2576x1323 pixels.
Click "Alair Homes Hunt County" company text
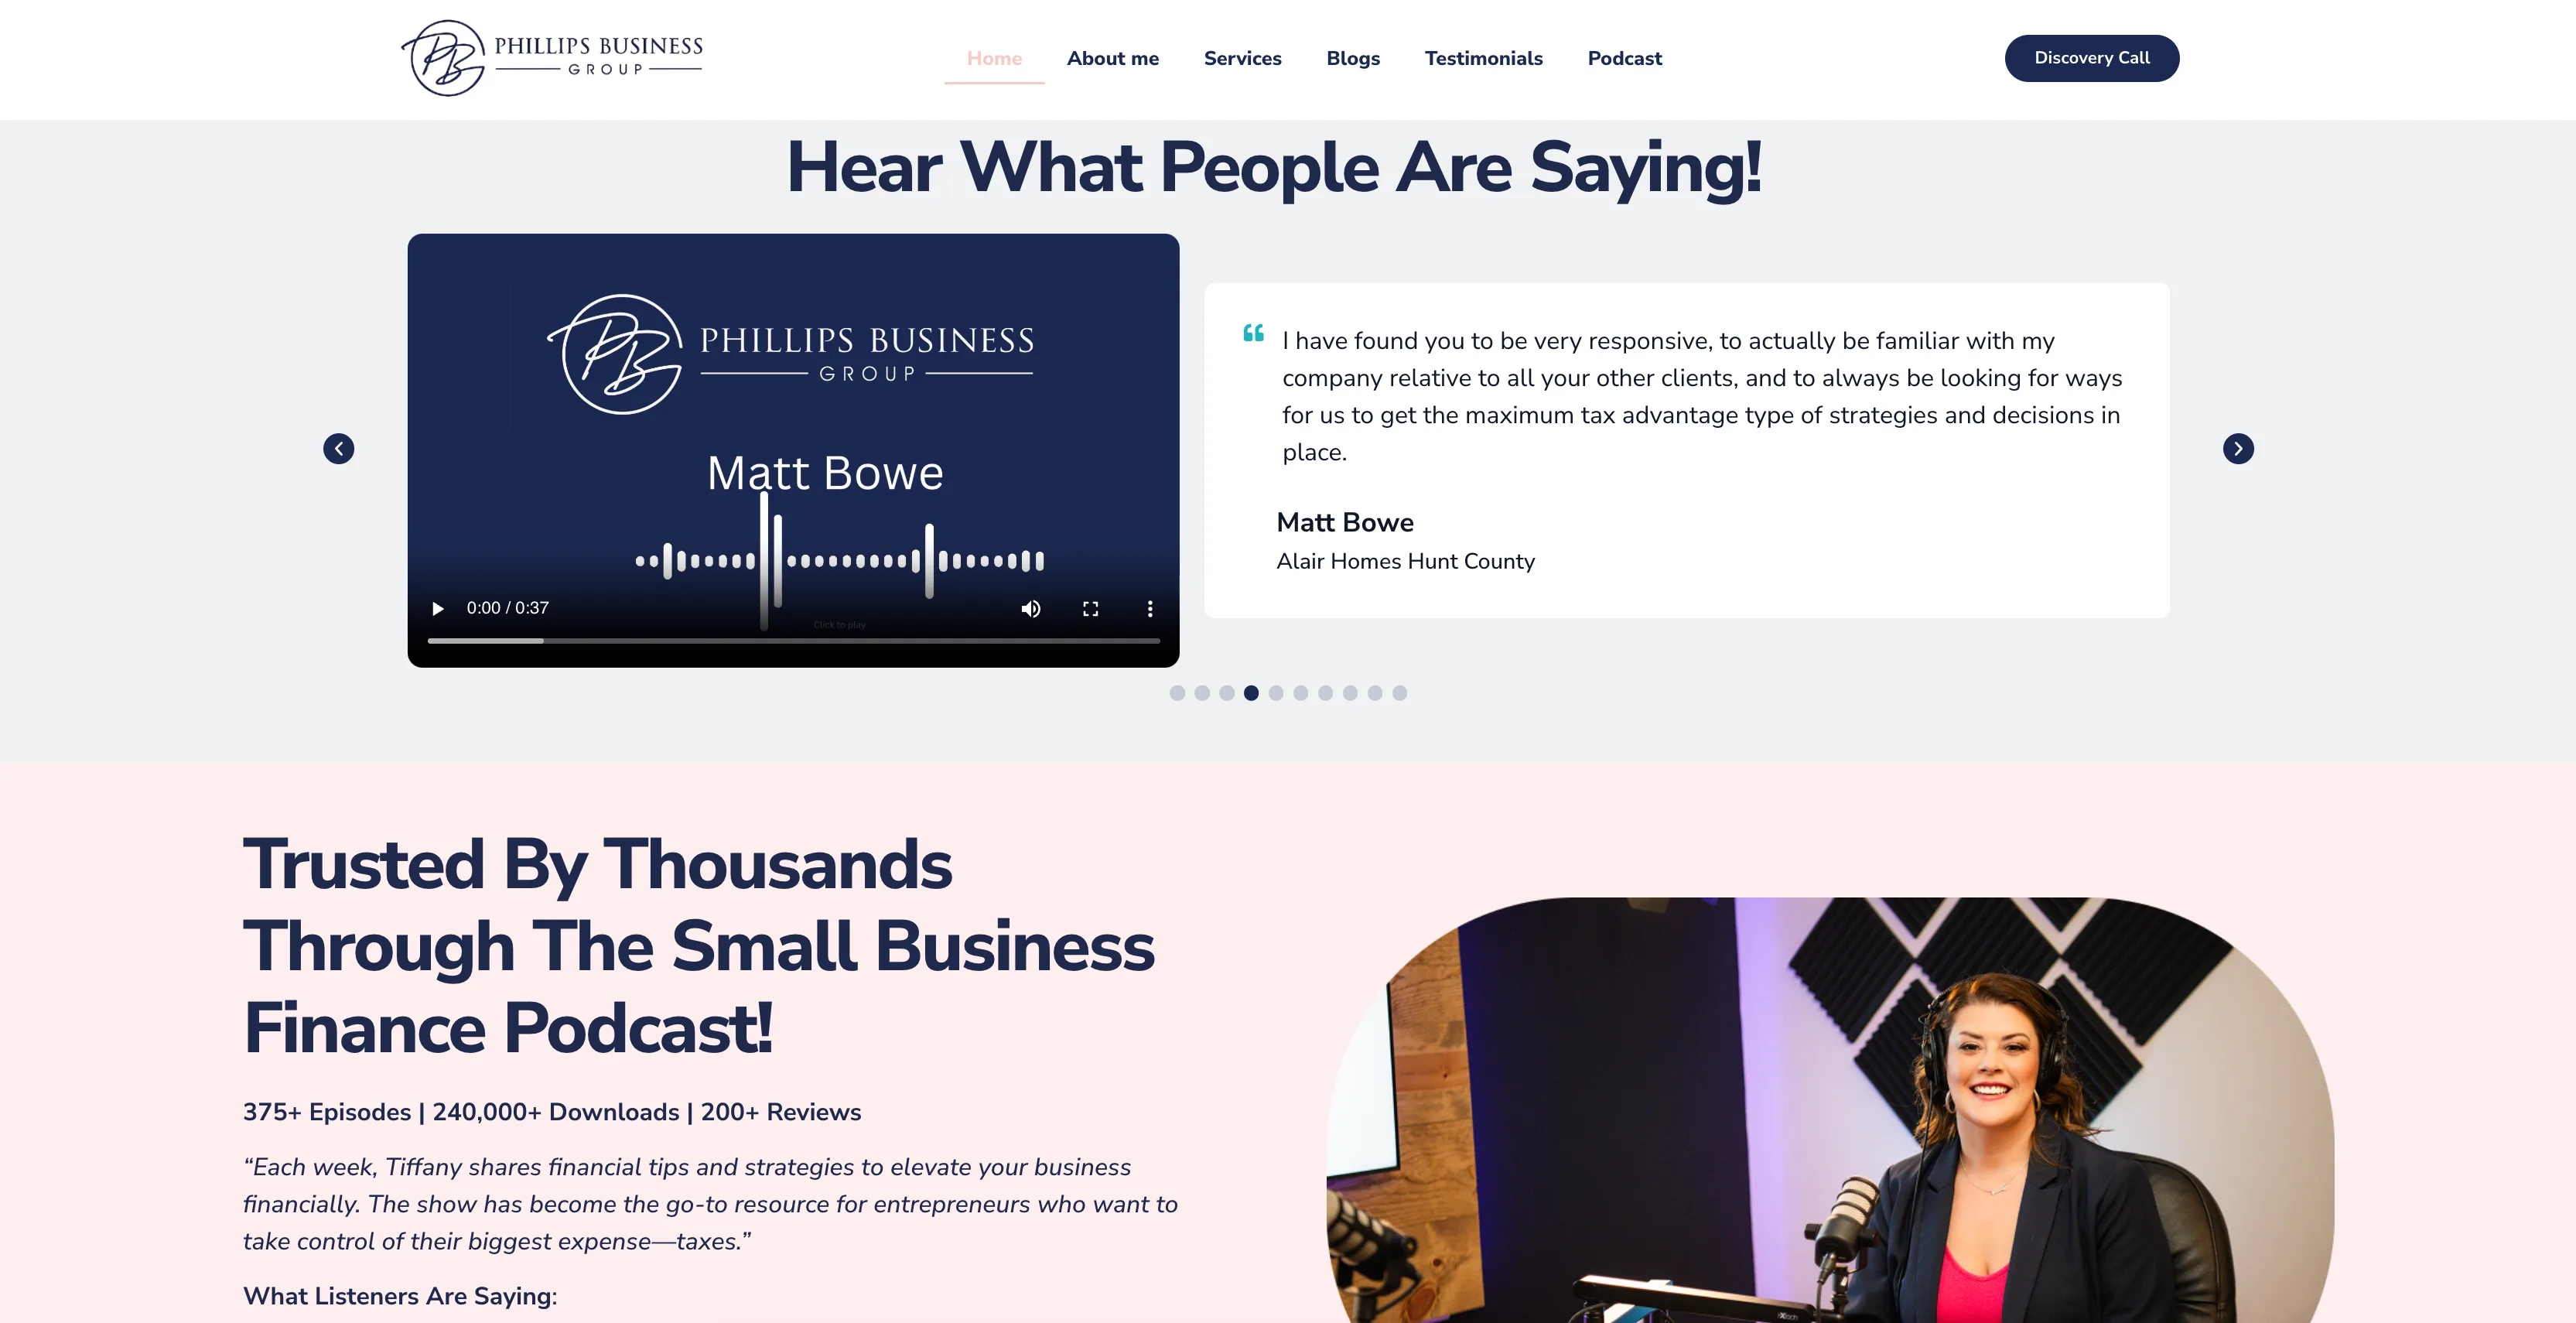point(1405,561)
